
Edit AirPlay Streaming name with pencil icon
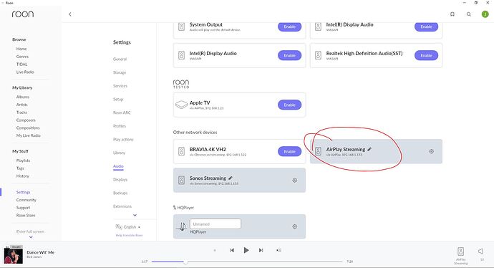coord(369,149)
